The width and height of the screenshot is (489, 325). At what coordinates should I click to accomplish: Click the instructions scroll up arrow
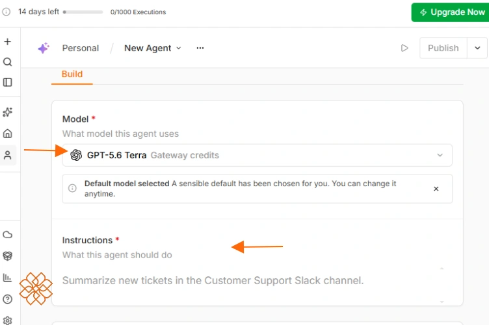[x=442, y=269]
